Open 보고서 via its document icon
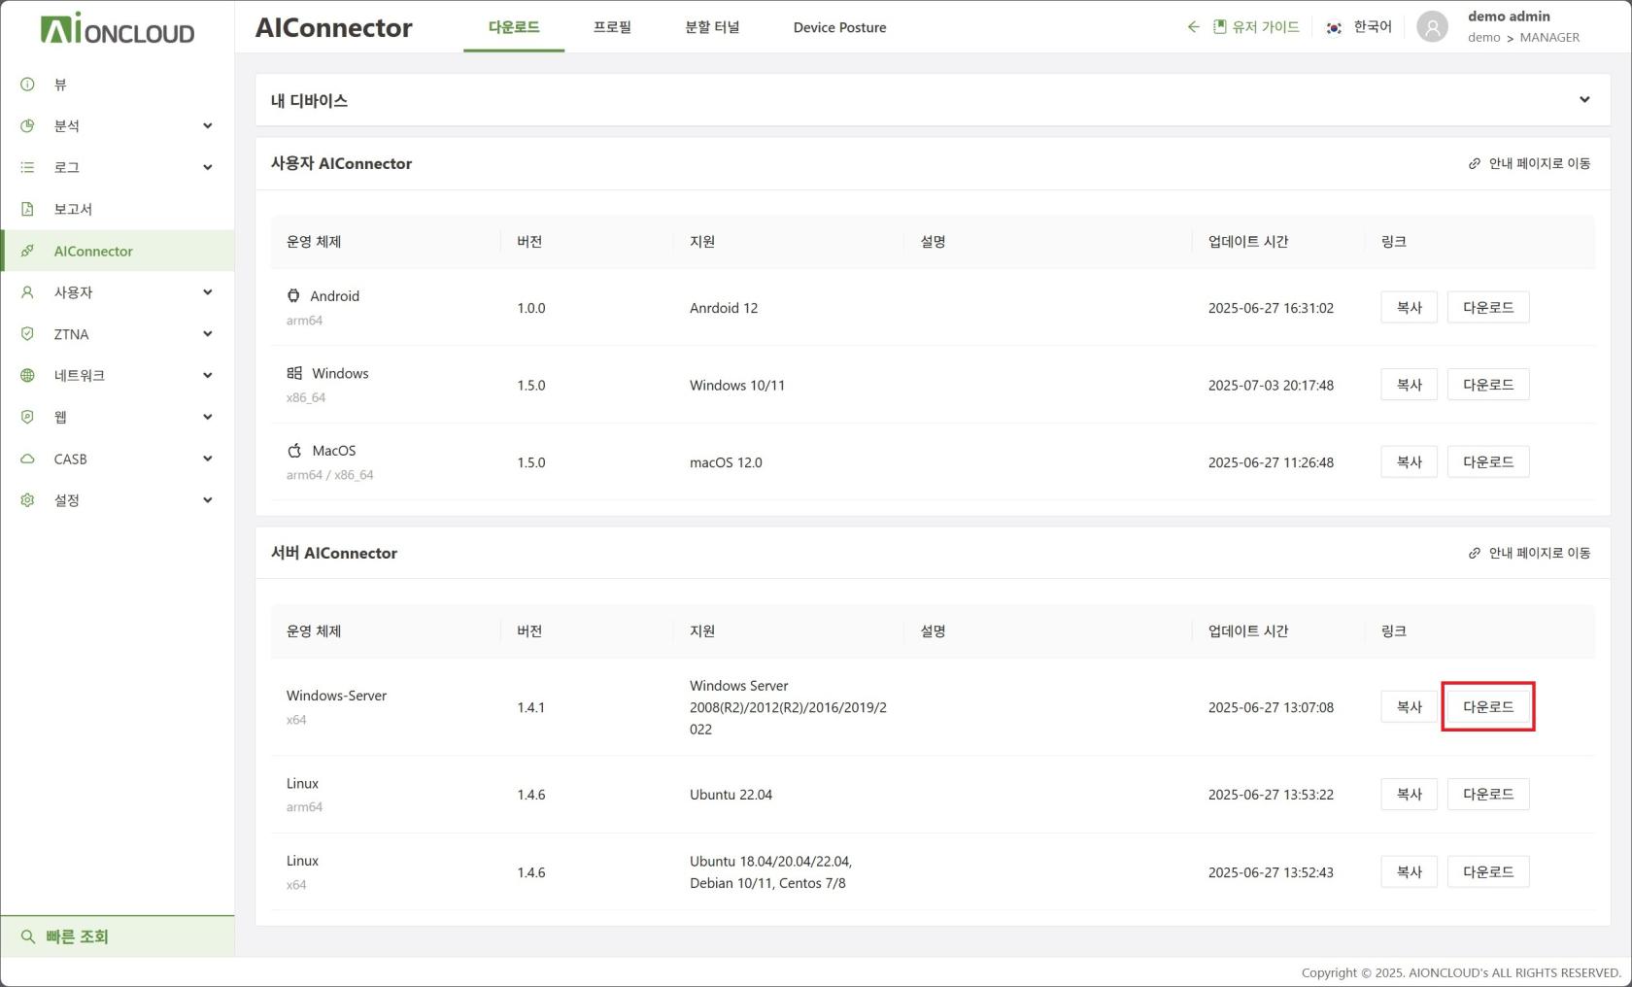 tap(27, 209)
